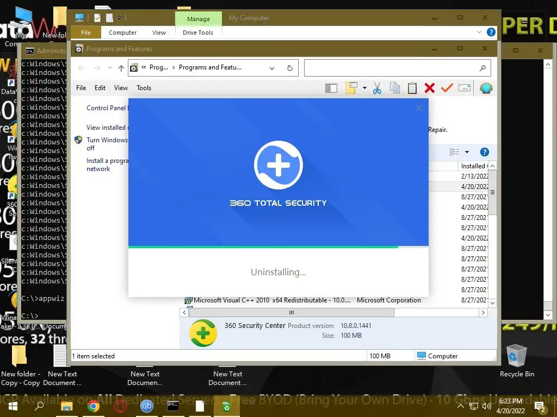Viewport: 557px width, 417px height.
Task: Click the refresh button in address bar
Action: pos(289,68)
